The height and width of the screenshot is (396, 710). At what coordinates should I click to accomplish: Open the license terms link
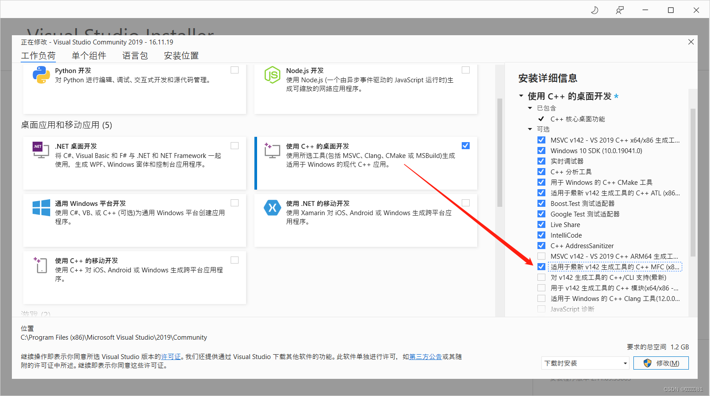171,357
